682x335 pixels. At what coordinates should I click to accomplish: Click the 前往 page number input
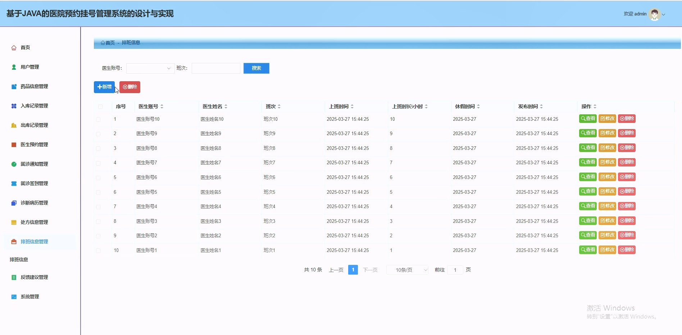pos(455,270)
